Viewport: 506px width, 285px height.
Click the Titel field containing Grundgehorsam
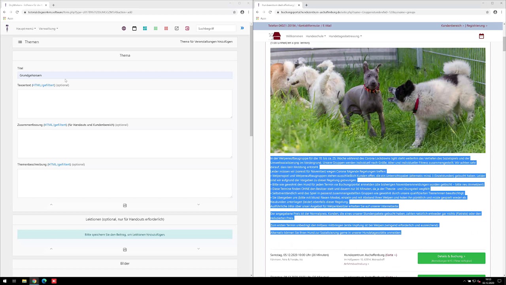[125, 75]
